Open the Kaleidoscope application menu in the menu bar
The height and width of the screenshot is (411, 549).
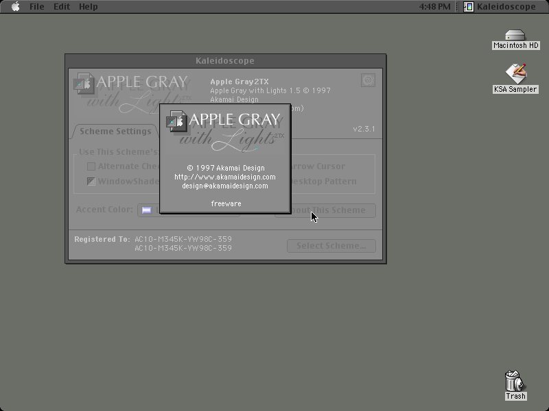tap(500, 7)
